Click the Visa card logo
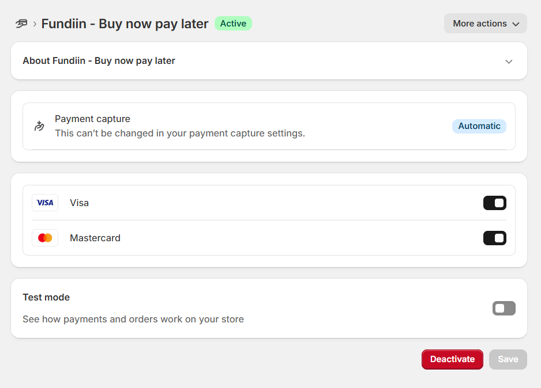The height and width of the screenshot is (388, 541). click(x=45, y=203)
